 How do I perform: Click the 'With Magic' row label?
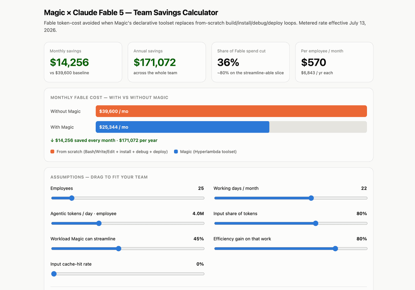62,127
